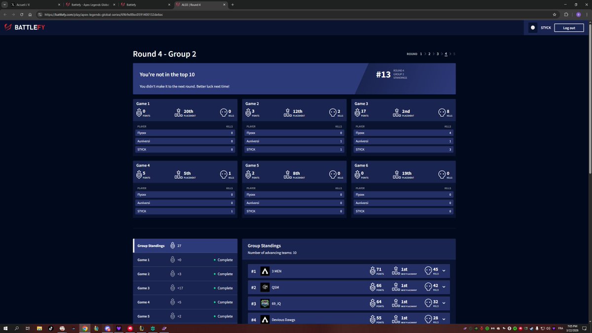
Task: Click the Group Standings tab badge icon
Action: tap(173, 246)
